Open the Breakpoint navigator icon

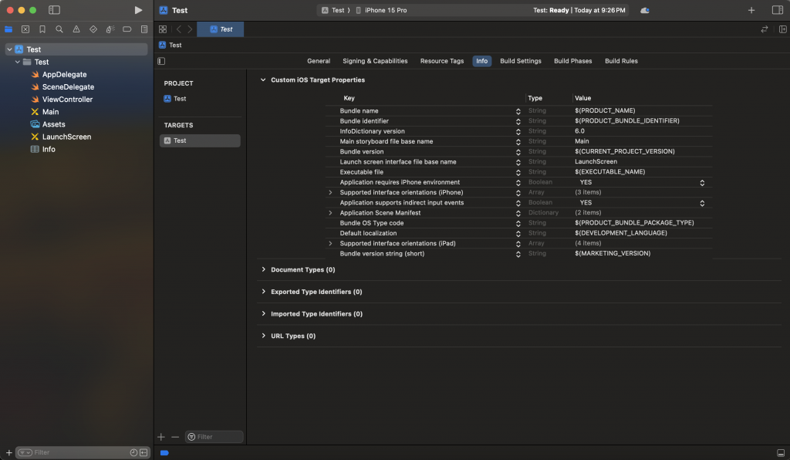pyautogui.click(x=127, y=29)
